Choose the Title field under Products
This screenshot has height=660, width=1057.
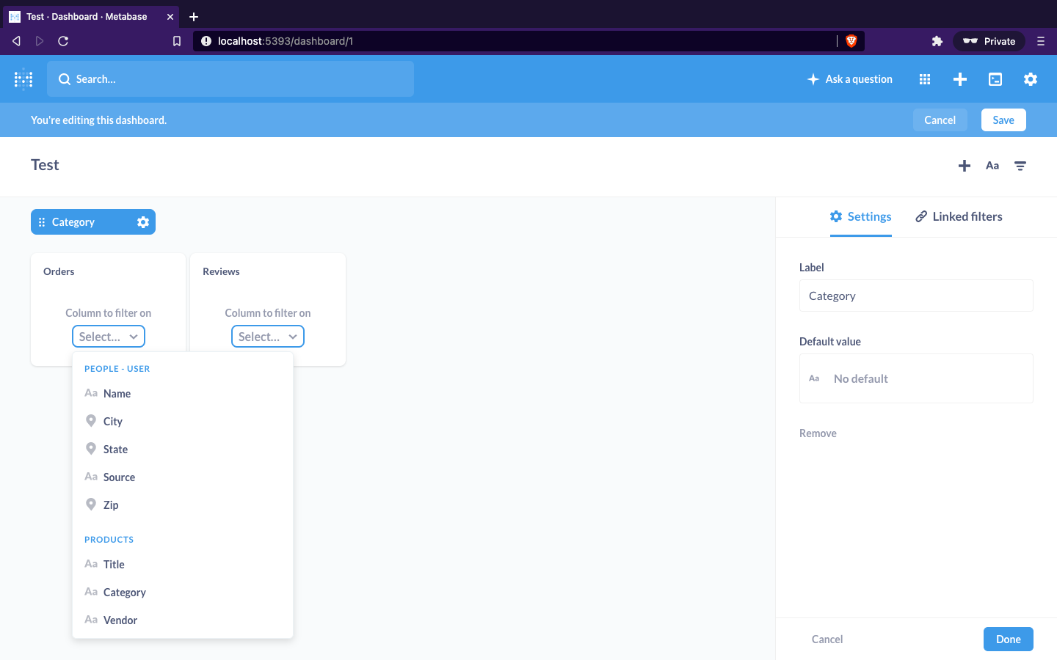tap(183, 565)
